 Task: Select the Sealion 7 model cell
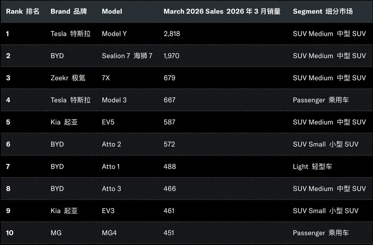tap(127, 56)
